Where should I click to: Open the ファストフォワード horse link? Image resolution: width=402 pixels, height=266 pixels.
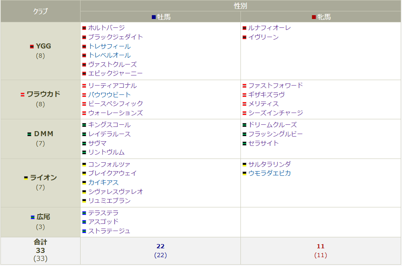coord(275,85)
